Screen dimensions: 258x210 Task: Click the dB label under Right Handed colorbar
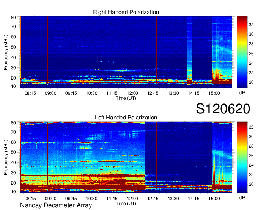click(x=242, y=93)
